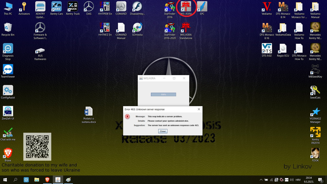The image size is (327, 184).
Task: Open the Vediamo How To file
Action: (299, 31)
